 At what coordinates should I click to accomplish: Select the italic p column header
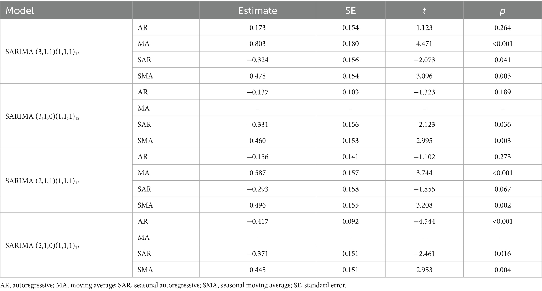pos(502,10)
